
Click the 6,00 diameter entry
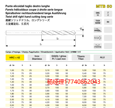click(84, 91)
